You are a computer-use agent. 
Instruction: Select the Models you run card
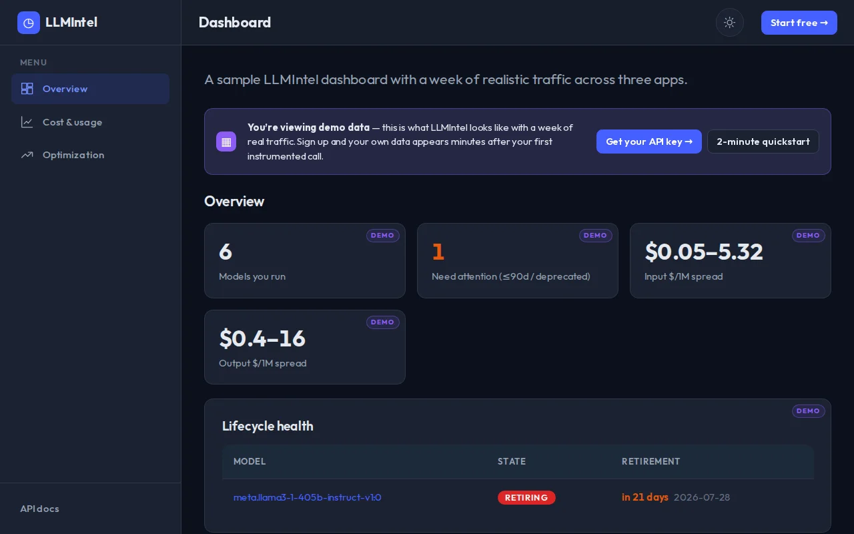[305, 260]
